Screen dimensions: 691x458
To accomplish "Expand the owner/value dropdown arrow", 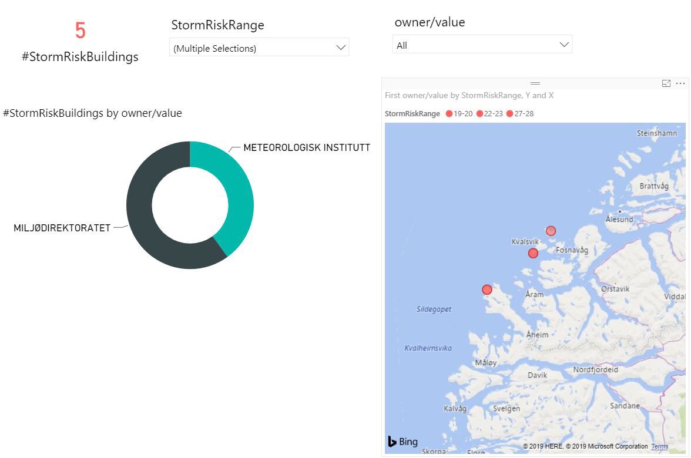I will pyautogui.click(x=564, y=45).
